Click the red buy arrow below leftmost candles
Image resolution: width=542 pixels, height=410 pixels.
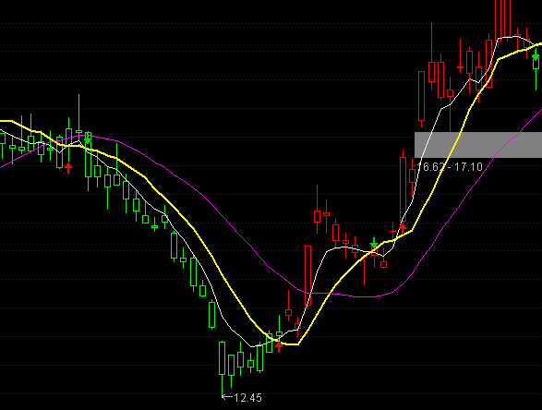(x=68, y=168)
